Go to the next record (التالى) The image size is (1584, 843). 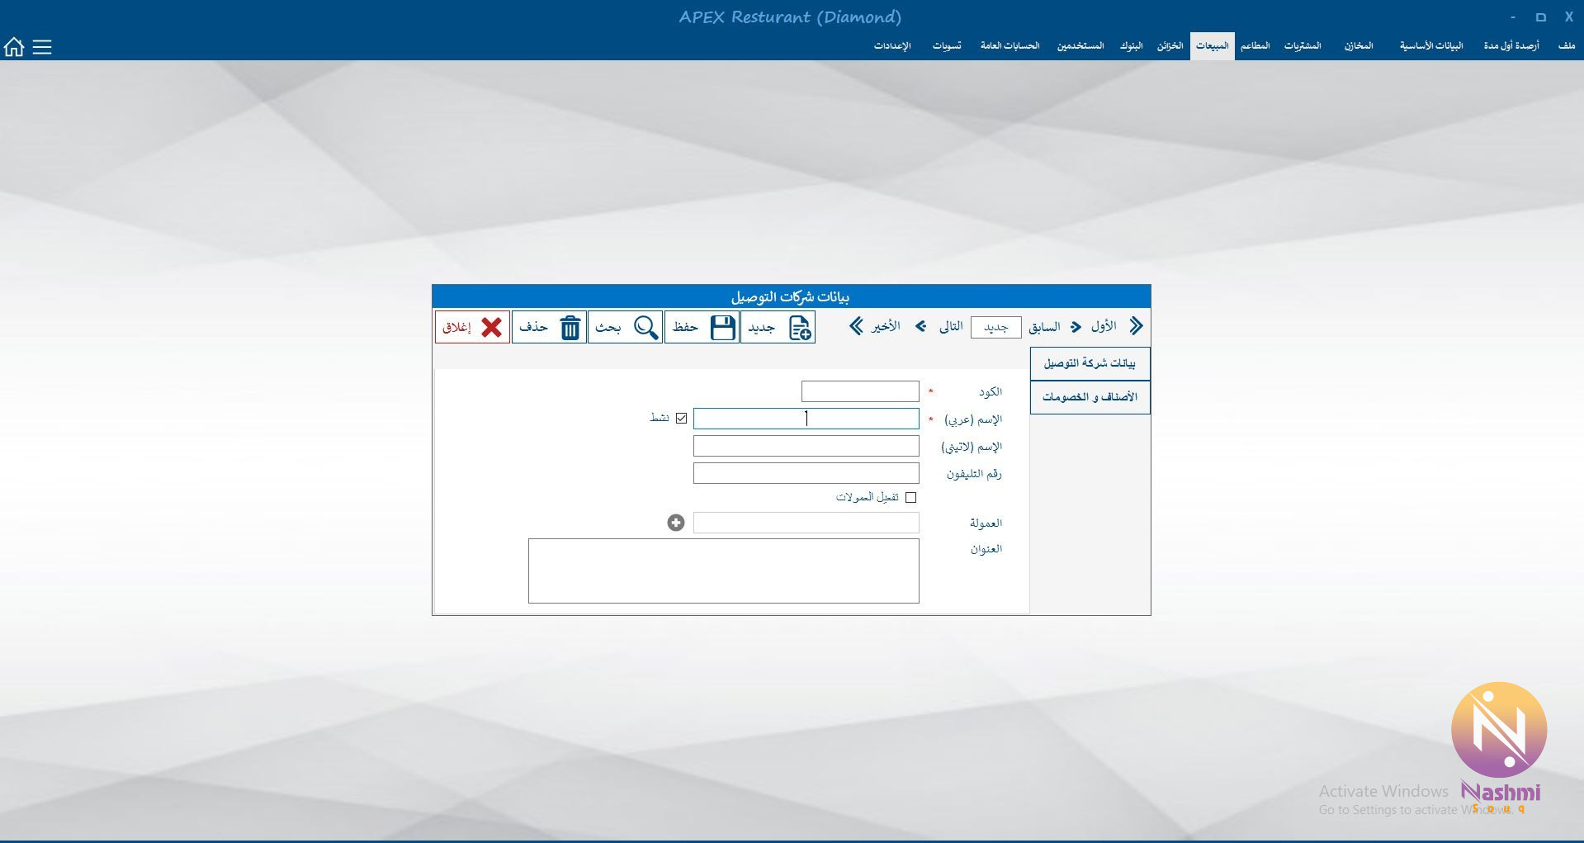(921, 327)
